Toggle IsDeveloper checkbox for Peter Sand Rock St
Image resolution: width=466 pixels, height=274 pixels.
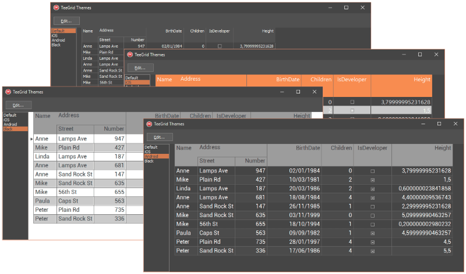(x=372, y=251)
